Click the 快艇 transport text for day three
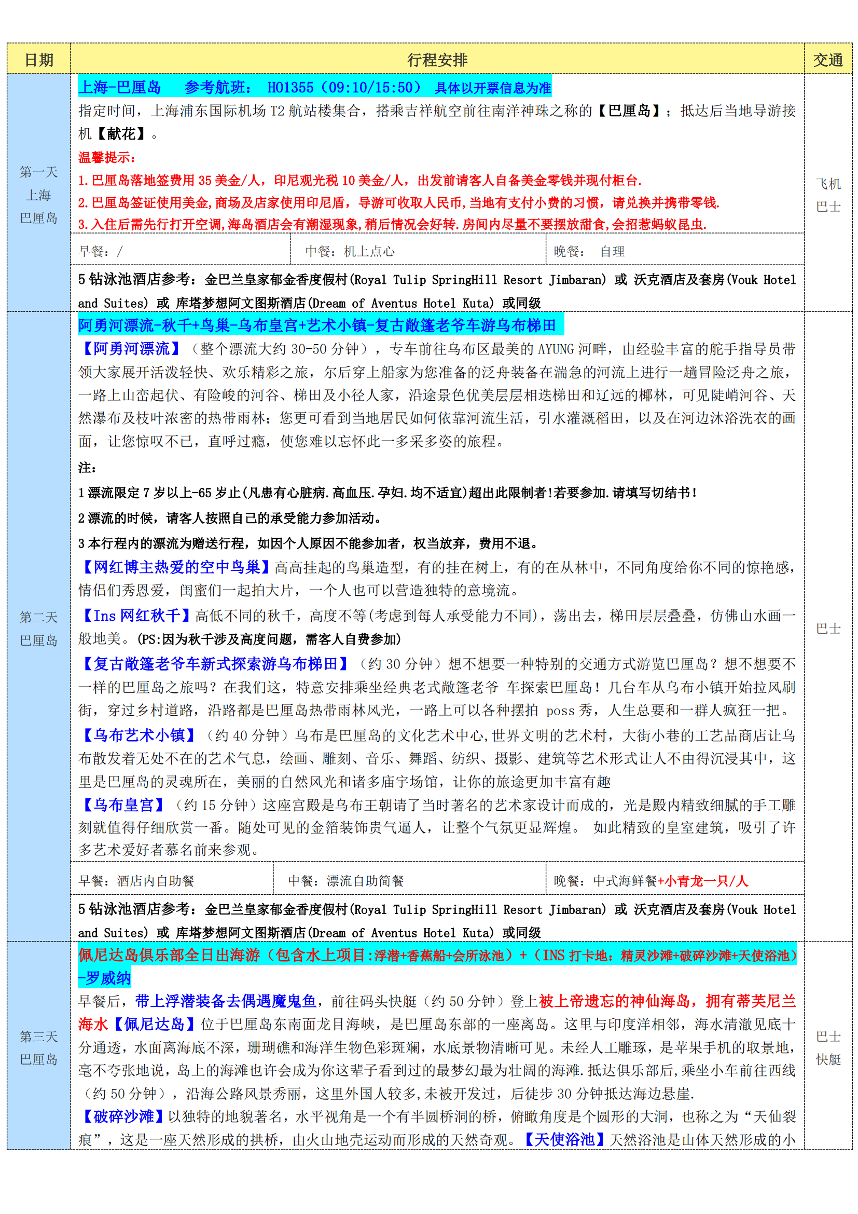This screenshot has width=858, height=1214. pos(828,1059)
